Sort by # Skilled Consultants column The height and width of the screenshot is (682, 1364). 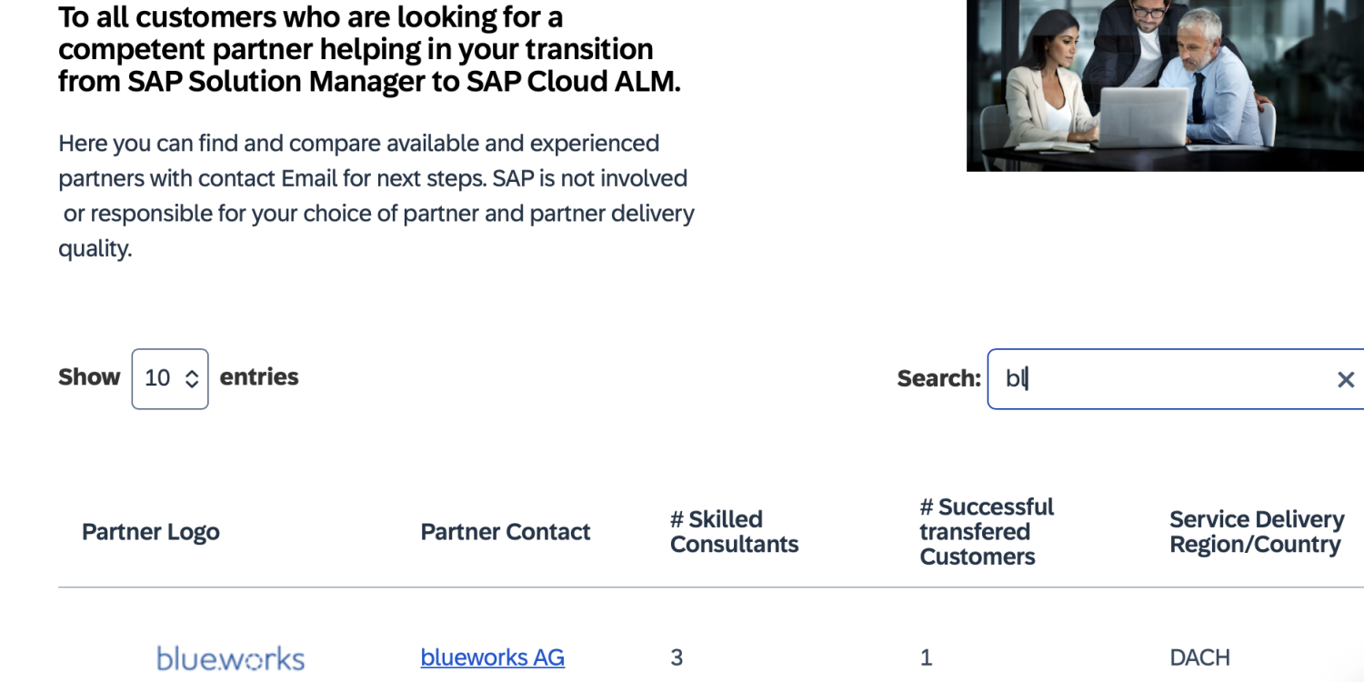(x=734, y=532)
